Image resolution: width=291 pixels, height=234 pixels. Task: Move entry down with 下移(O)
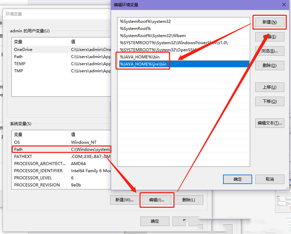click(269, 102)
